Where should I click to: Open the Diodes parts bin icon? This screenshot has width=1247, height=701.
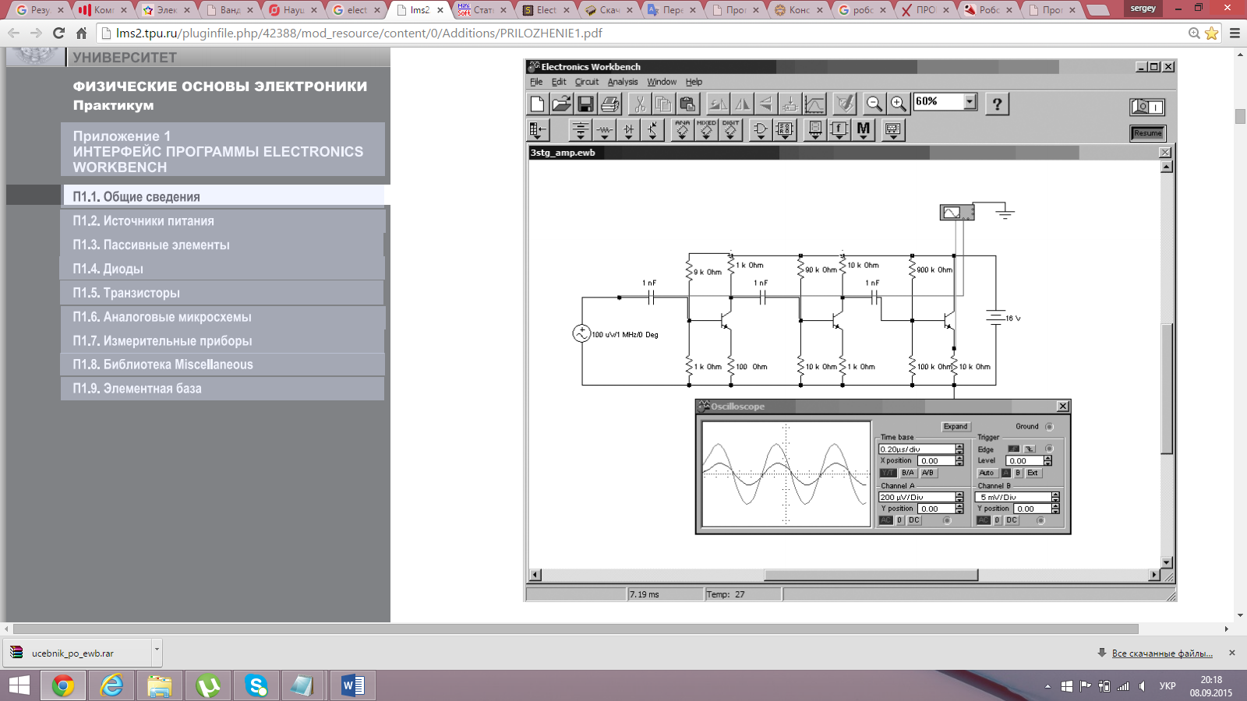point(628,130)
